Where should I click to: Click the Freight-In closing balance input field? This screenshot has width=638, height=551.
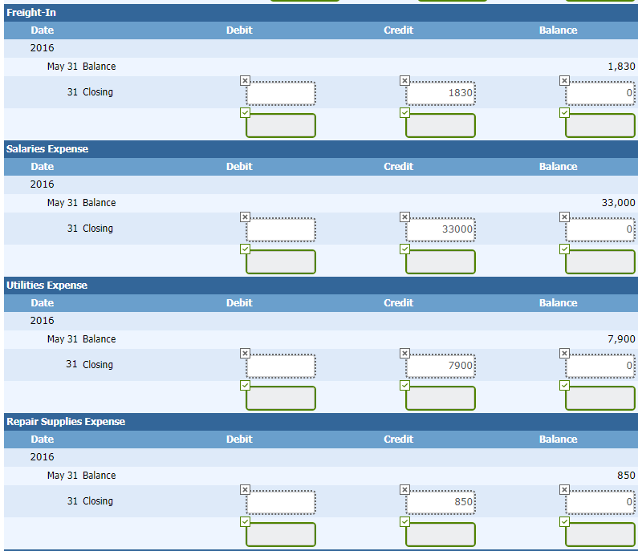[x=600, y=93]
